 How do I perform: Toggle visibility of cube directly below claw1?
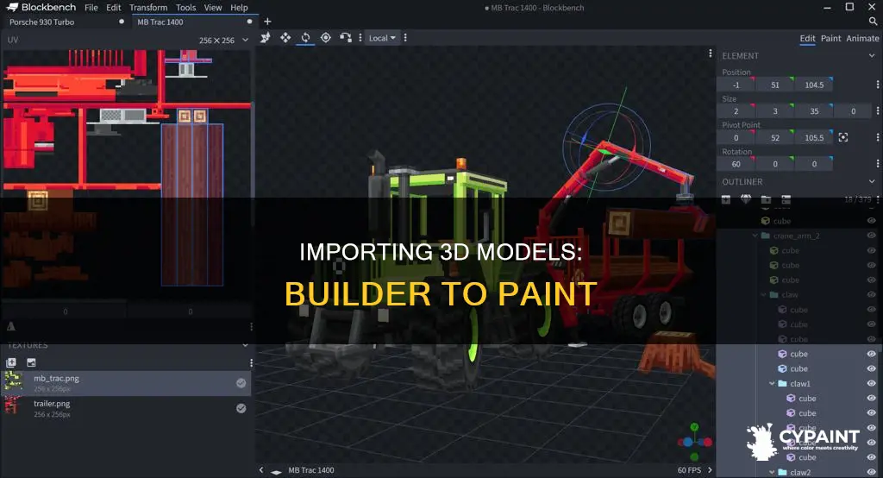[x=871, y=399]
